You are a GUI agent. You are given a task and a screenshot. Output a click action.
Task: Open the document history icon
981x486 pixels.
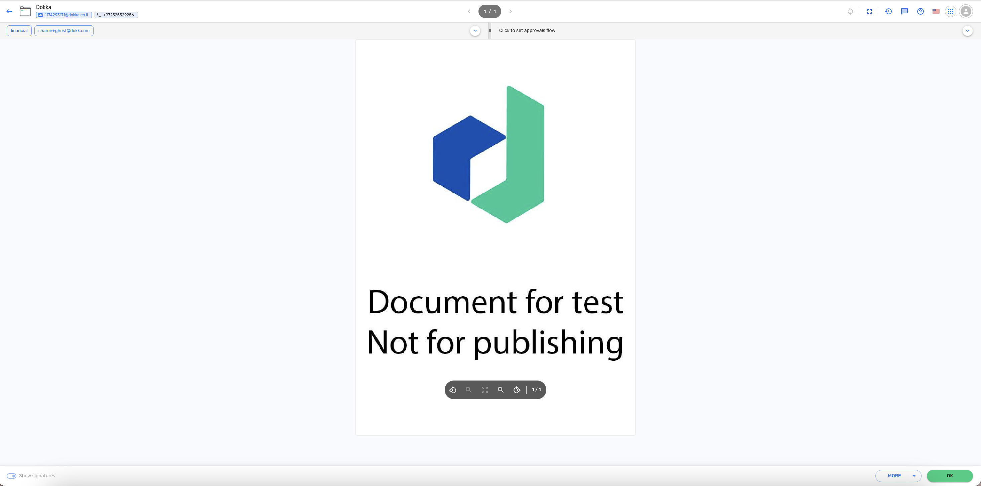coord(888,11)
